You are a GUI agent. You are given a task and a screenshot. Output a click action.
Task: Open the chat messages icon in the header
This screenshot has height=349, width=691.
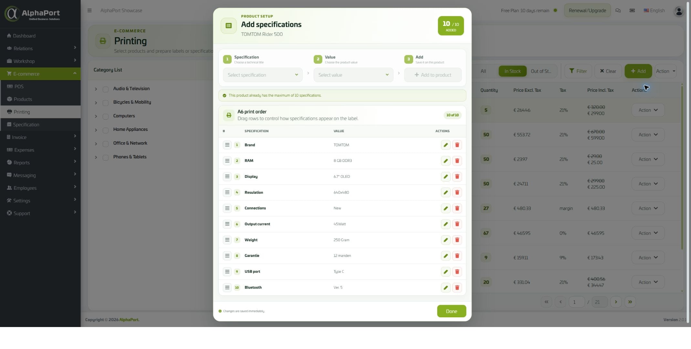(x=618, y=10)
